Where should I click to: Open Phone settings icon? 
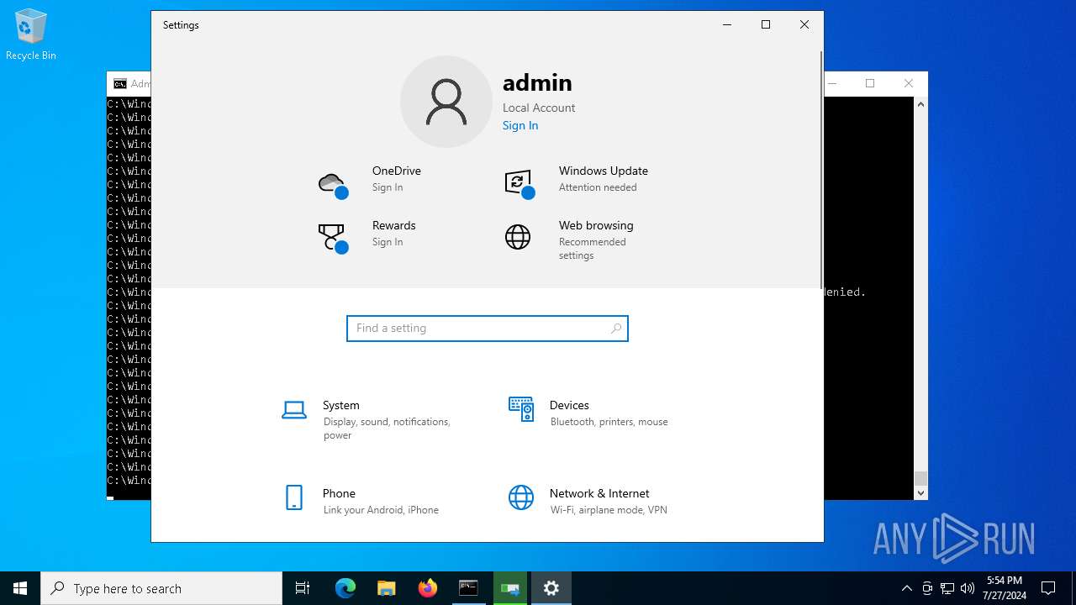coord(294,497)
